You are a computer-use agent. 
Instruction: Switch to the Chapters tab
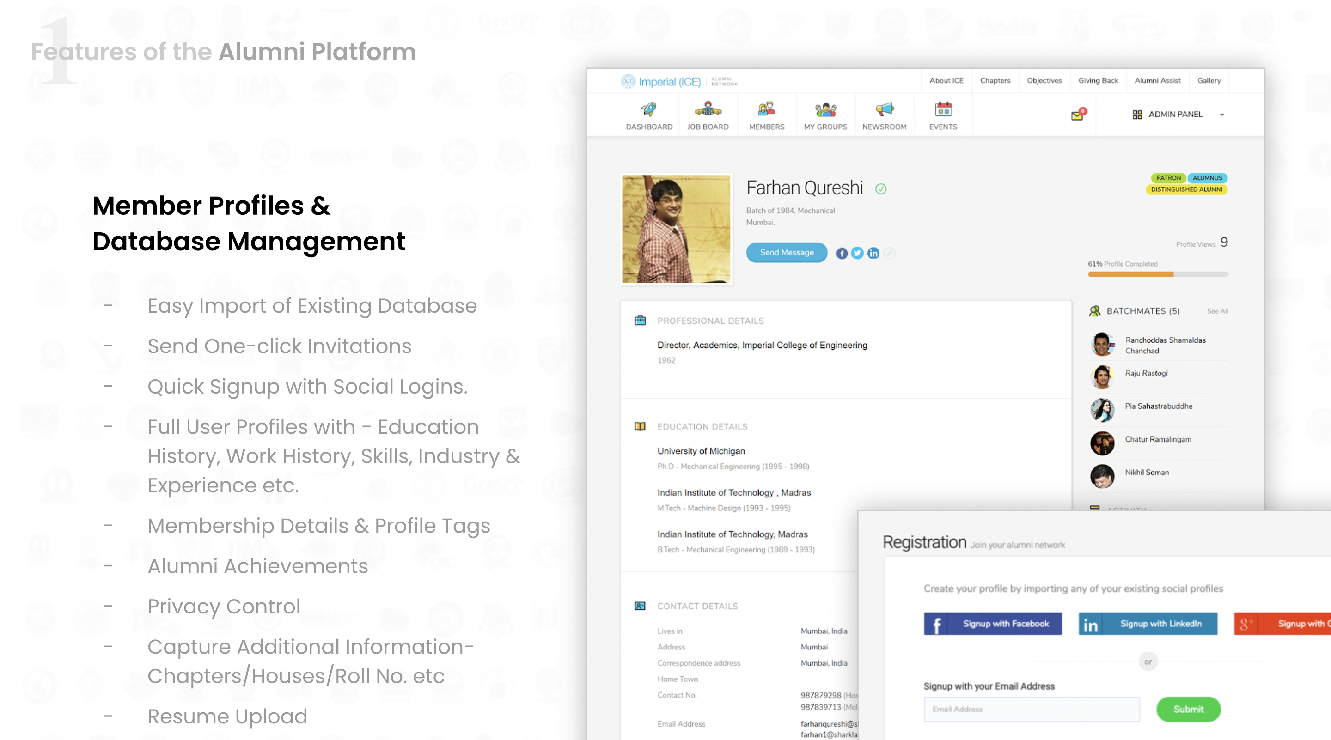click(995, 80)
